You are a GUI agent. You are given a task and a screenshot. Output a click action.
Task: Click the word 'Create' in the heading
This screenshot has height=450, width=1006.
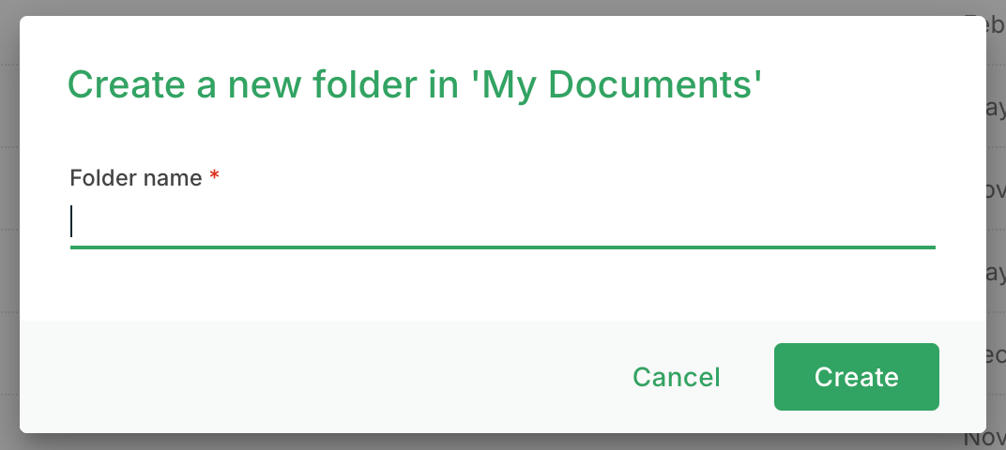pyautogui.click(x=123, y=84)
